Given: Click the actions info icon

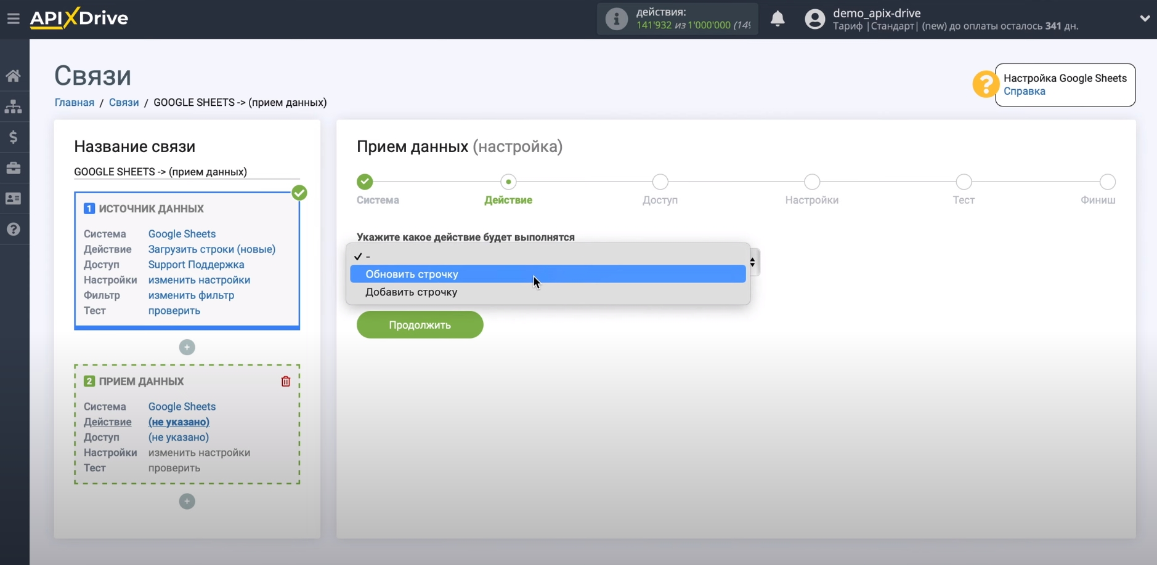Looking at the screenshot, I should click(616, 19).
